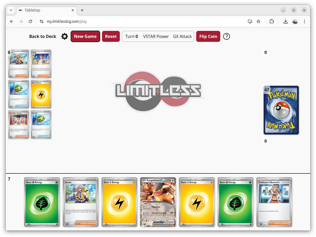The height and width of the screenshot is (237, 316).
Task: Open the browser downloads icon
Action: (x=286, y=21)
